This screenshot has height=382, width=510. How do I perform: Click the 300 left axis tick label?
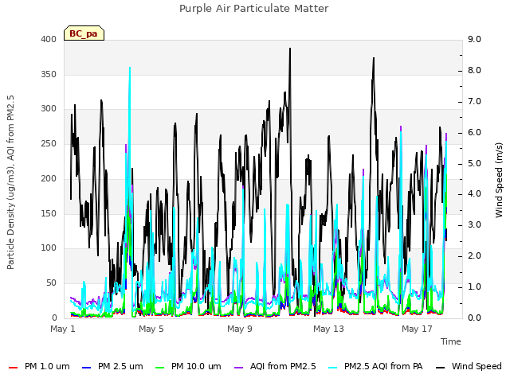pos(49,108)
